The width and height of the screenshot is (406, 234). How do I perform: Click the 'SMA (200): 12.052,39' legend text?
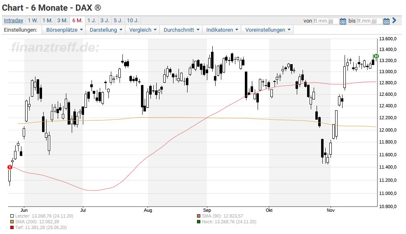(37, 222)
